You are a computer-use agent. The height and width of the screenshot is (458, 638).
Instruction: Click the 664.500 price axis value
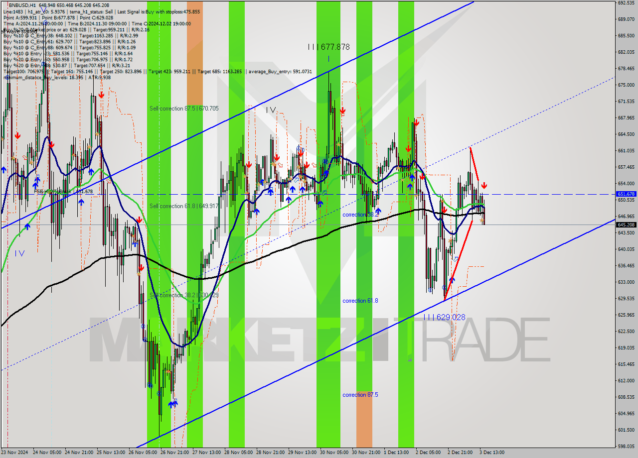point(626,134)
